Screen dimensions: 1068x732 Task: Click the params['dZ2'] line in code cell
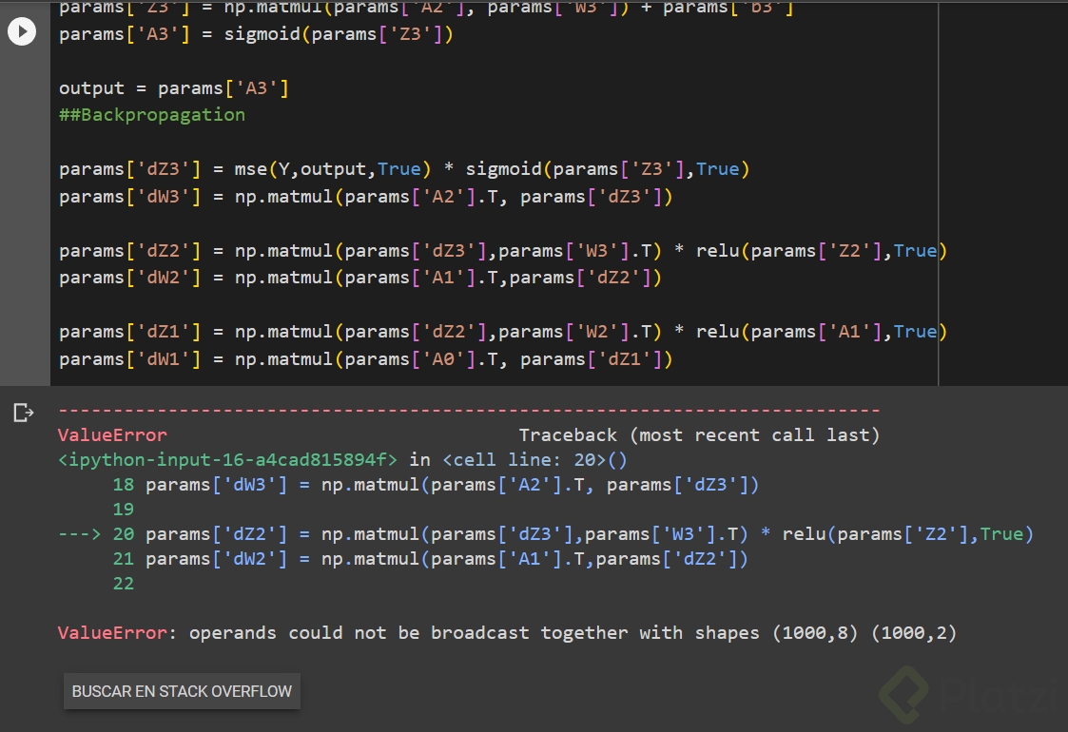point(503,251)
